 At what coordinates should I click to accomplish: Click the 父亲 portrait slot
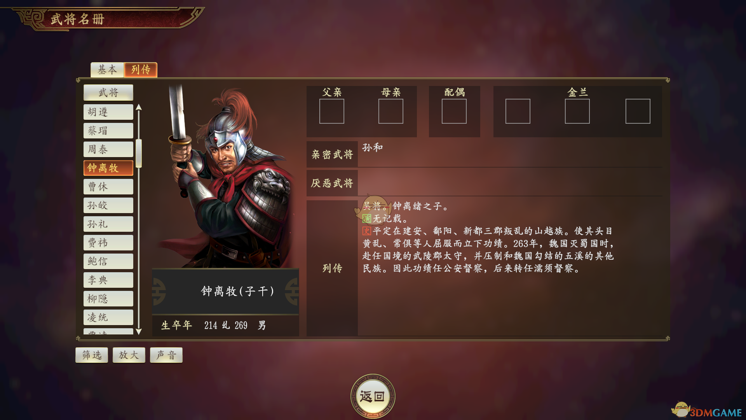point(332,111)
